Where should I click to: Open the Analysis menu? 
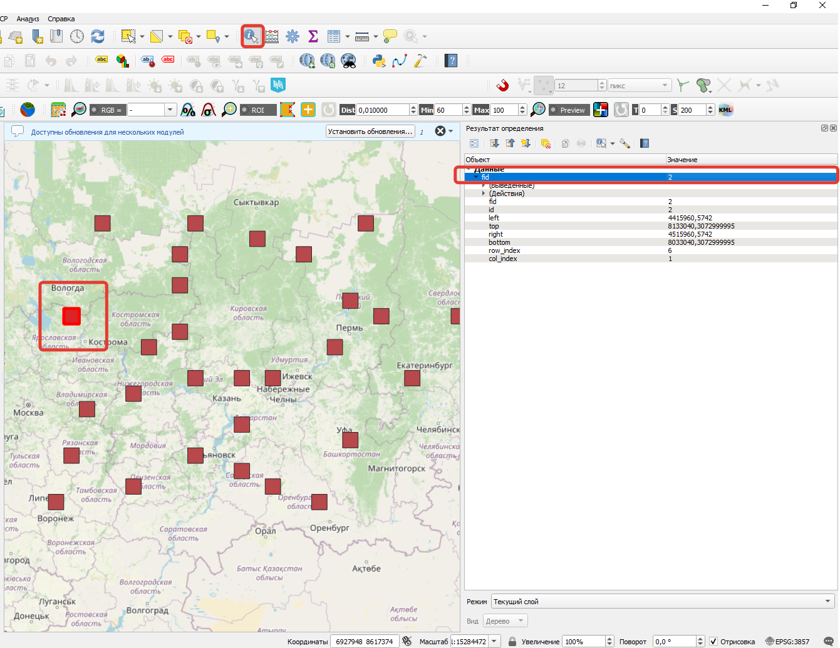click(x=28, y=19)
